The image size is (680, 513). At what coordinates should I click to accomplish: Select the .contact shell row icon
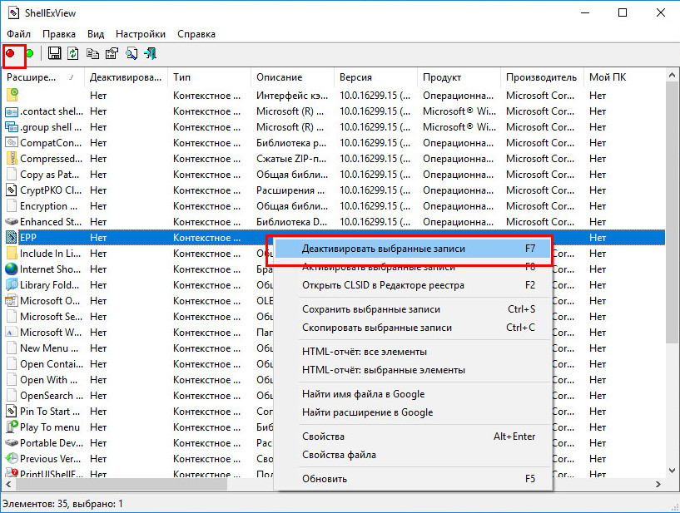(12, 111)
